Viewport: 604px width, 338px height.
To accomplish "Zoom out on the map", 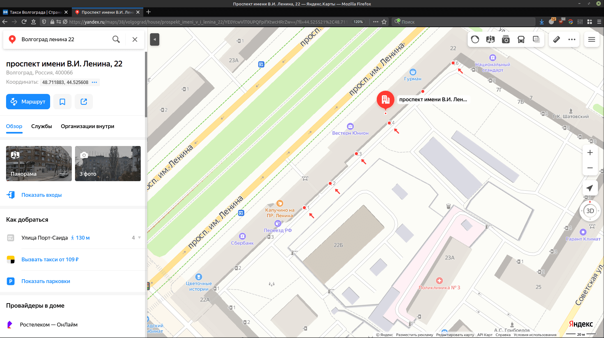I will coord(590,168).
